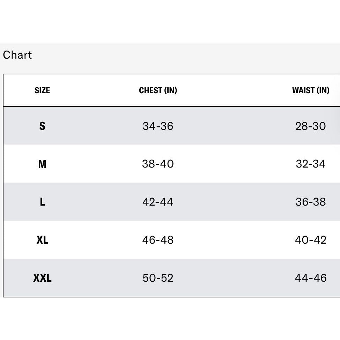
Task: Select waist value 28-30
Action: point(311,126)
